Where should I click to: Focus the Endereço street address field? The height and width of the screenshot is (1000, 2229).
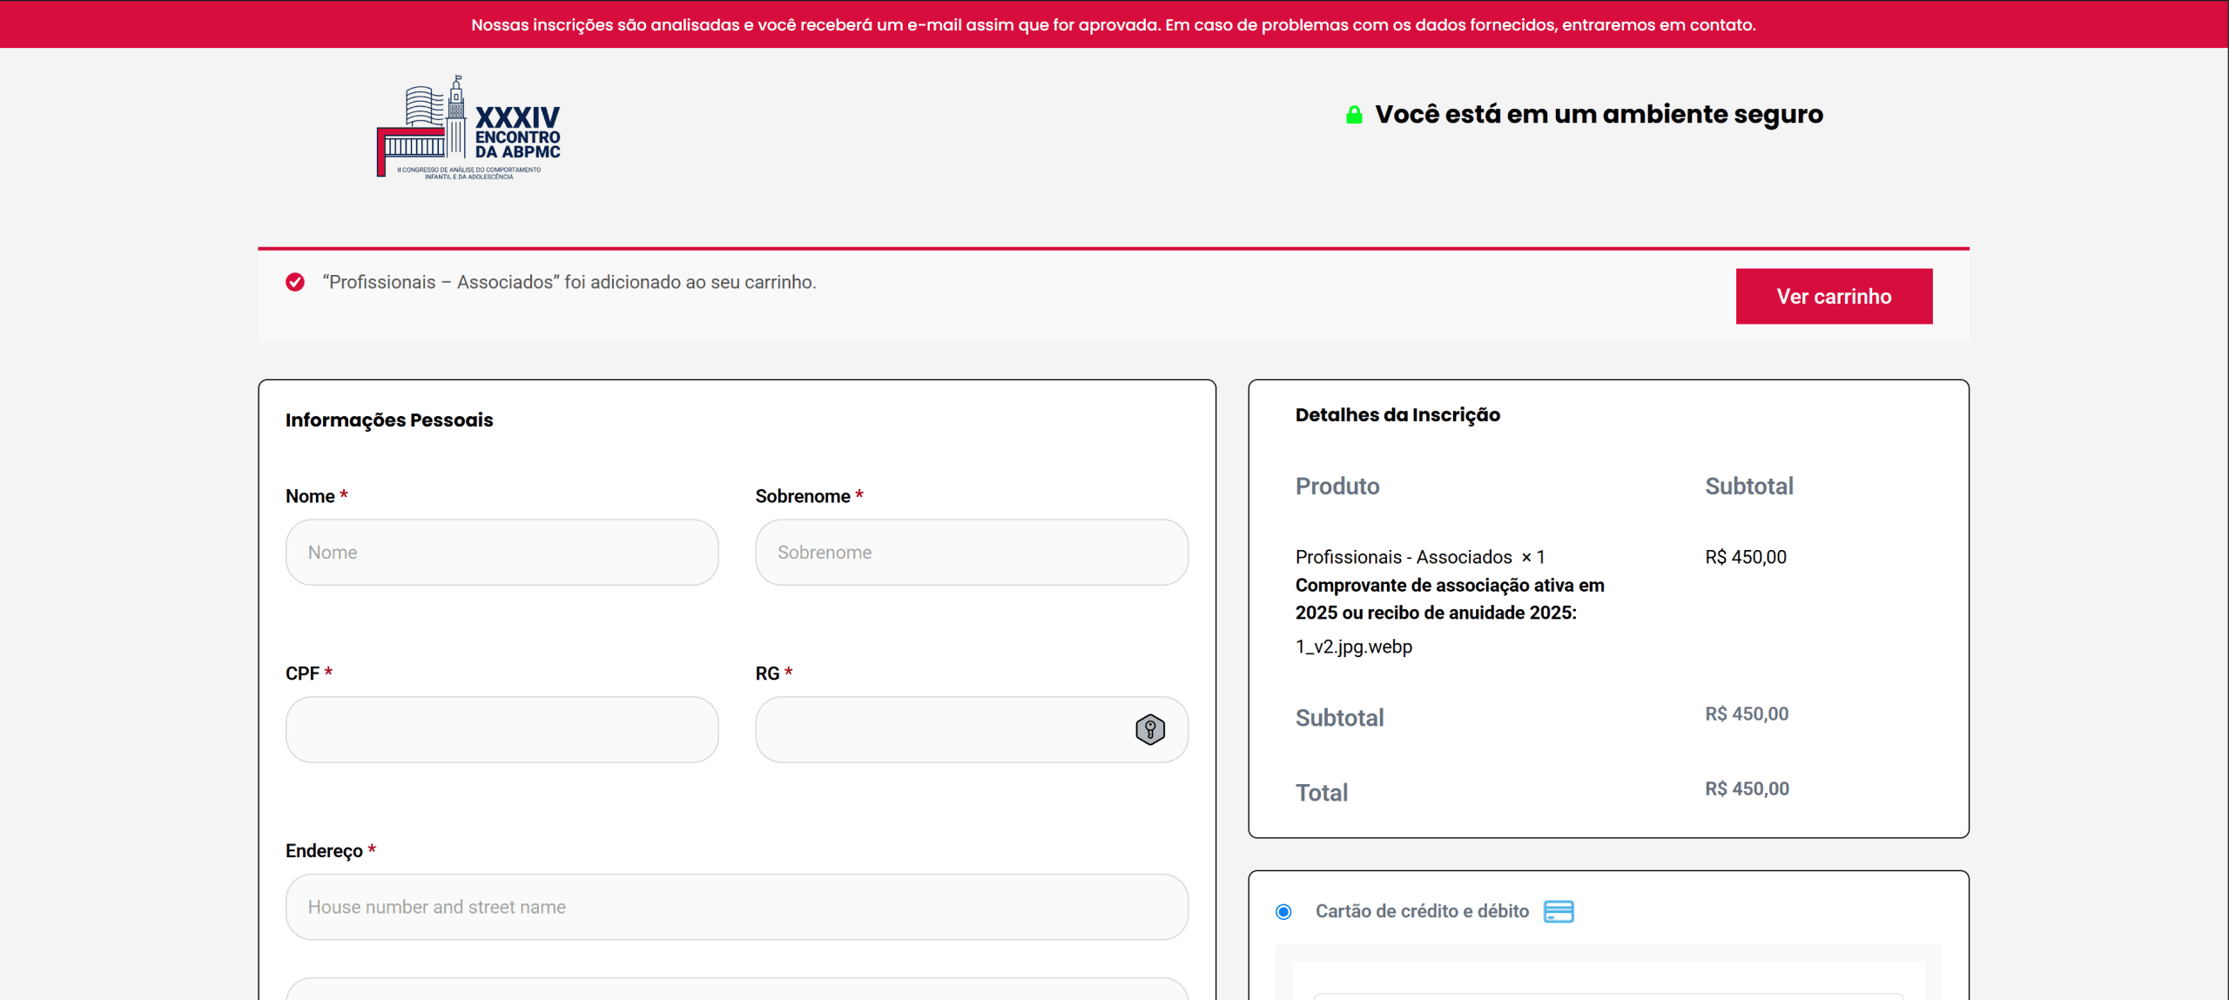[x=736, y=906]
